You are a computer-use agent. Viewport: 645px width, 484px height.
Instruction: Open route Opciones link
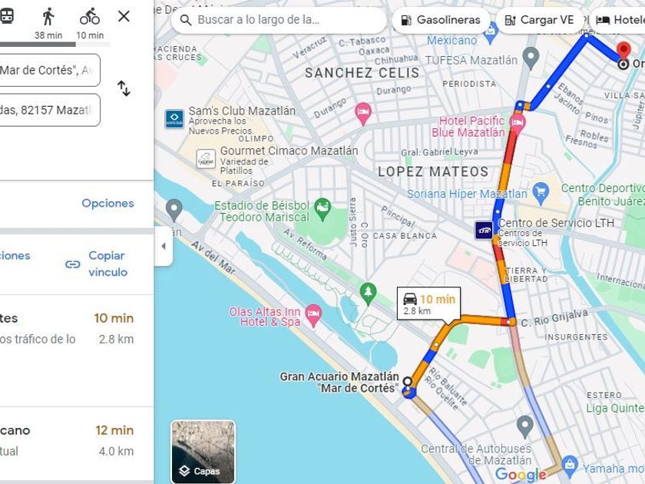[107, 204]
